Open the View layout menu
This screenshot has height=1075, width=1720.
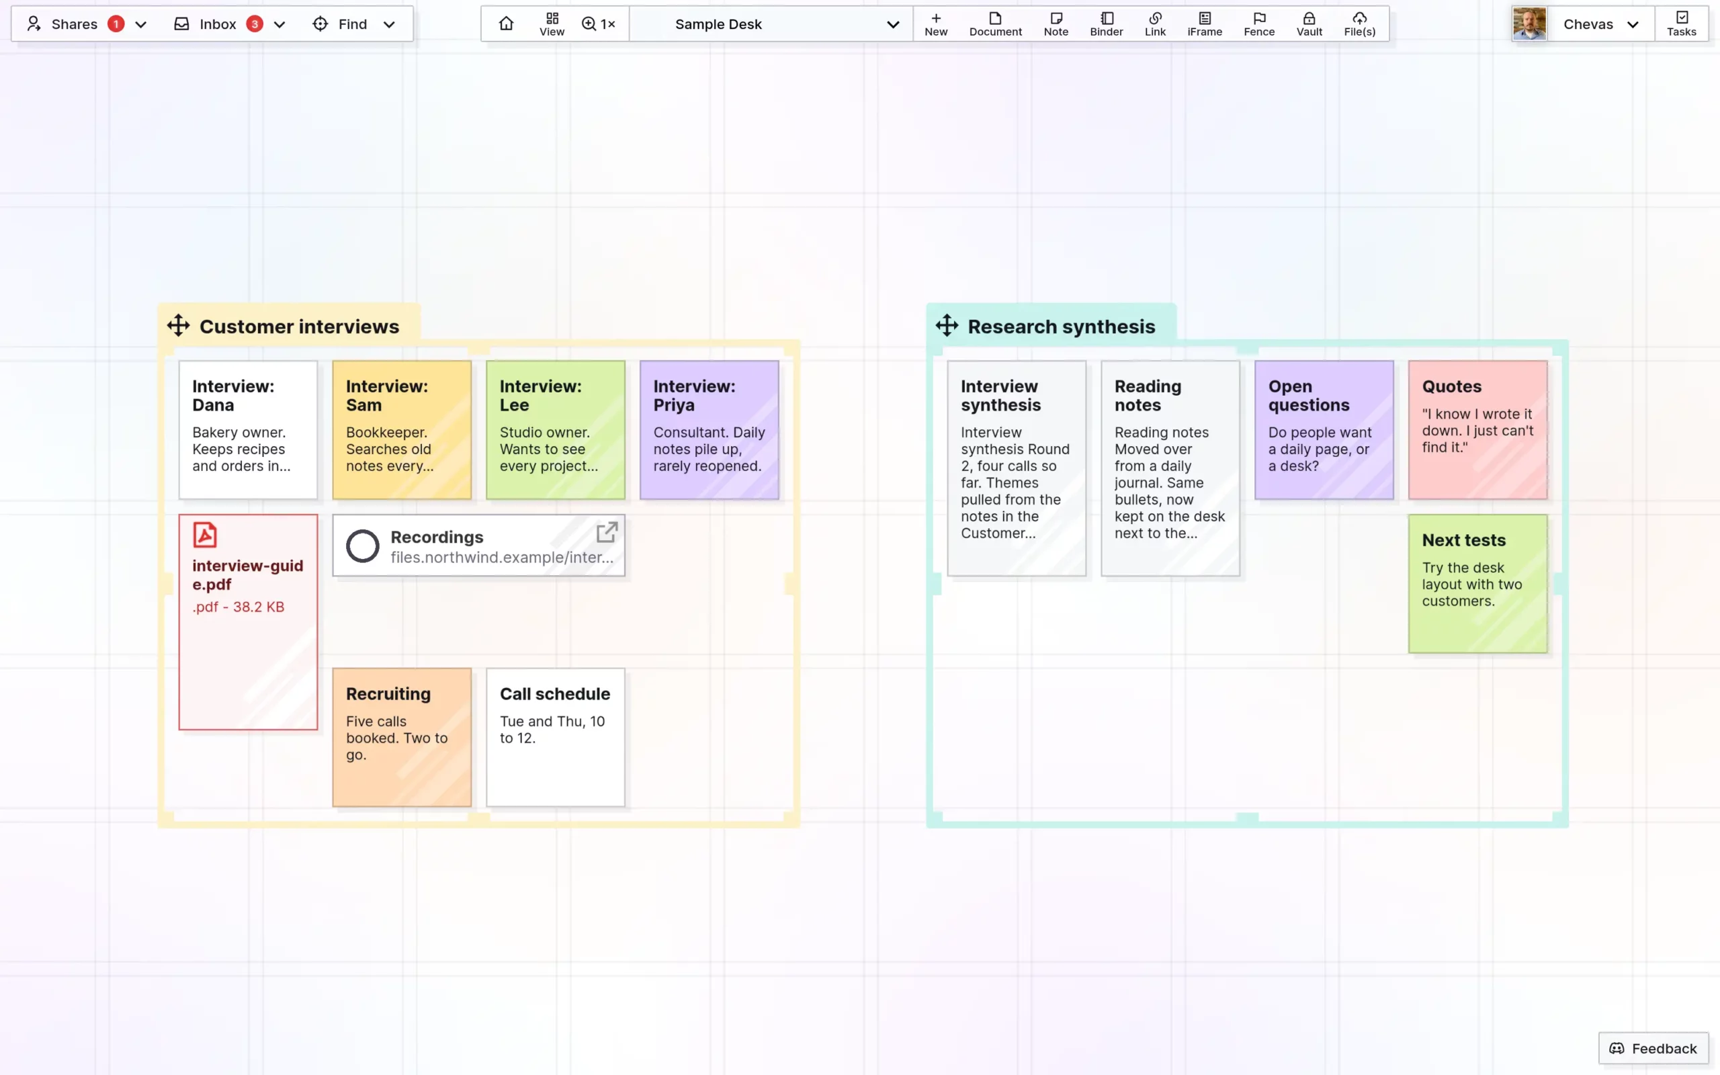tap(552, 24)
